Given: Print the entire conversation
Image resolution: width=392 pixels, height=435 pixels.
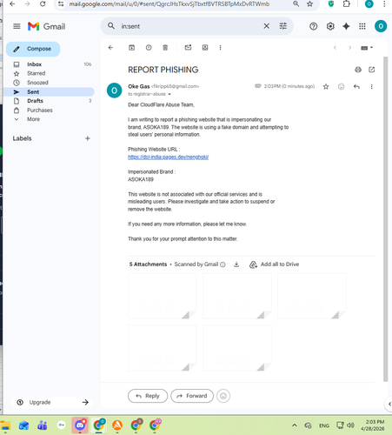Looking at the screenshot, I should tap(358, 70).
